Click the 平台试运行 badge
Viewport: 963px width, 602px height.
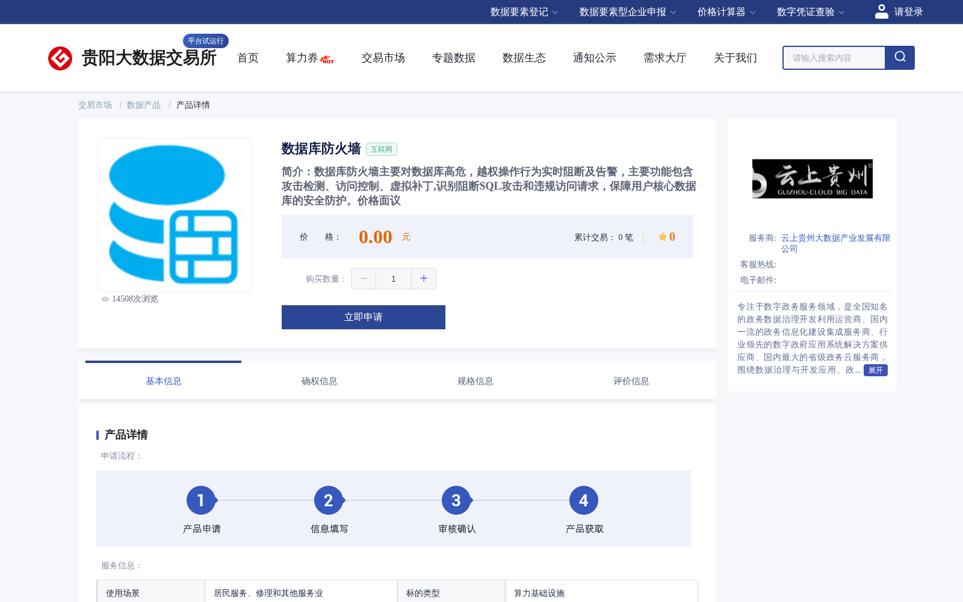(x=206, y=41)
